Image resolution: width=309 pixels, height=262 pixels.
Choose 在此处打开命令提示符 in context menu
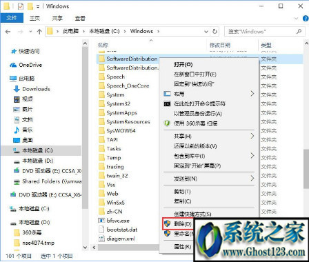(x=199, y=103)
